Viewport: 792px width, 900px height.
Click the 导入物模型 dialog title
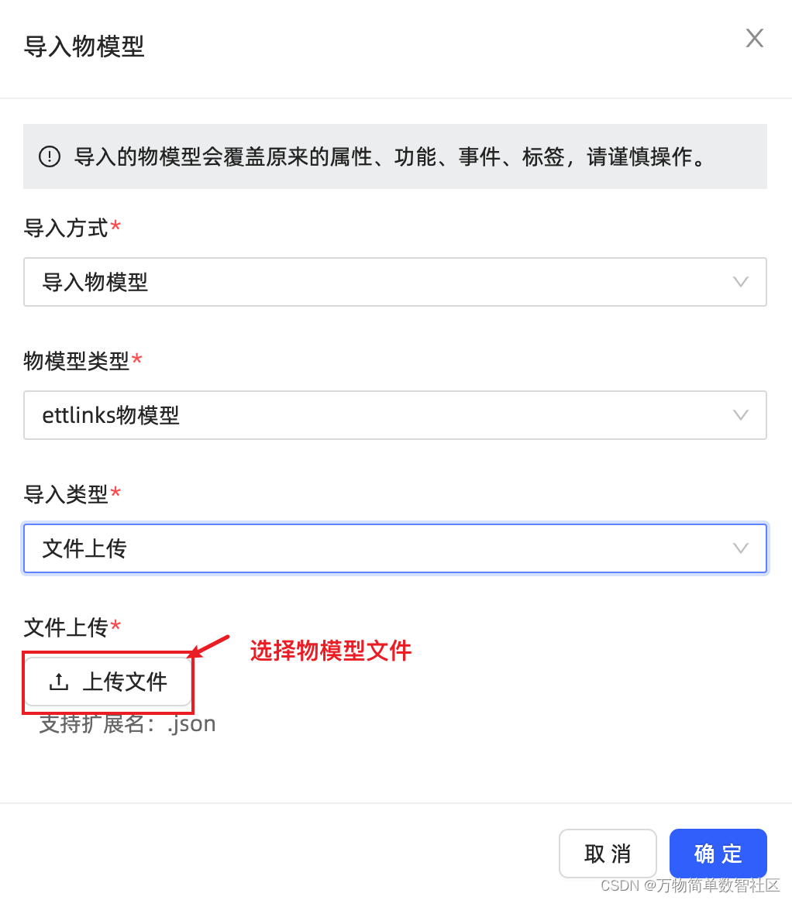tap(84, 46)
